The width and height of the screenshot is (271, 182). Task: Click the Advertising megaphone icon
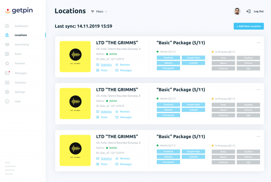(x=7, y=44)
